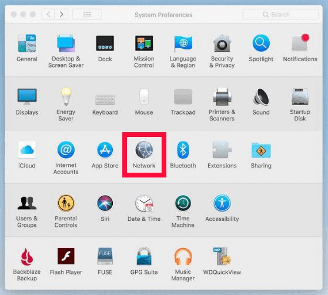Open Backblaze Backup pane

coord(27,264)
